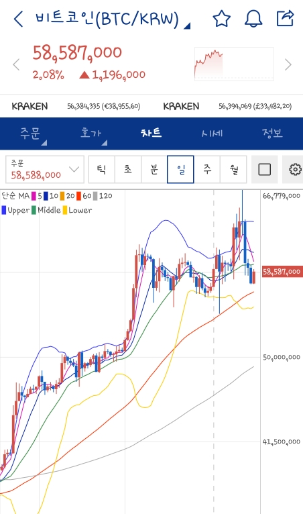
Task: Switch to the 호가 tab
Action: (90, 134)
